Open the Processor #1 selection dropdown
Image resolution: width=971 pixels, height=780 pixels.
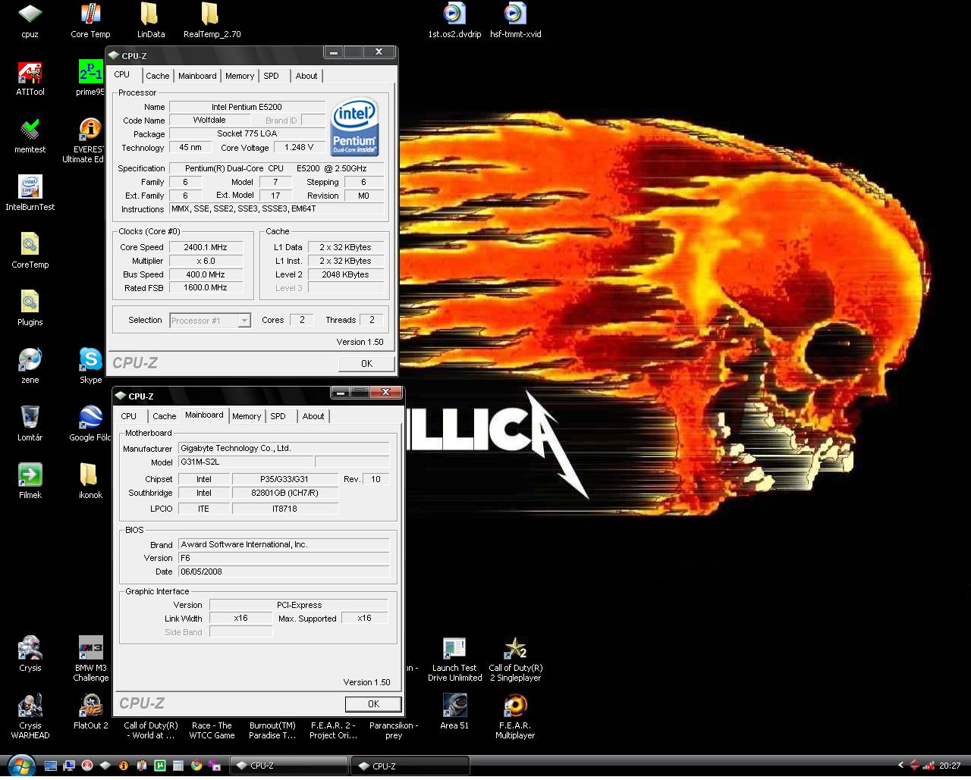tap(209, 321)
